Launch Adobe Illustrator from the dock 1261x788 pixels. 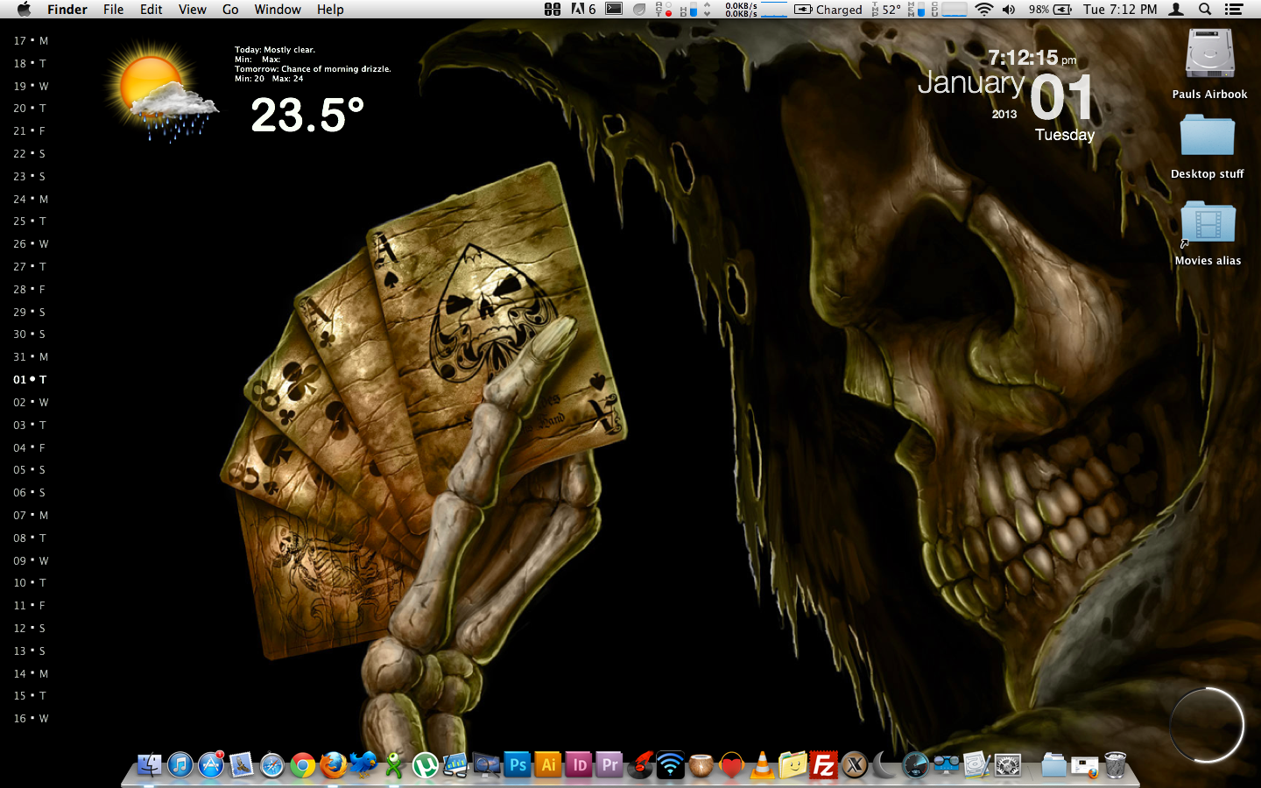coord(548,764)
